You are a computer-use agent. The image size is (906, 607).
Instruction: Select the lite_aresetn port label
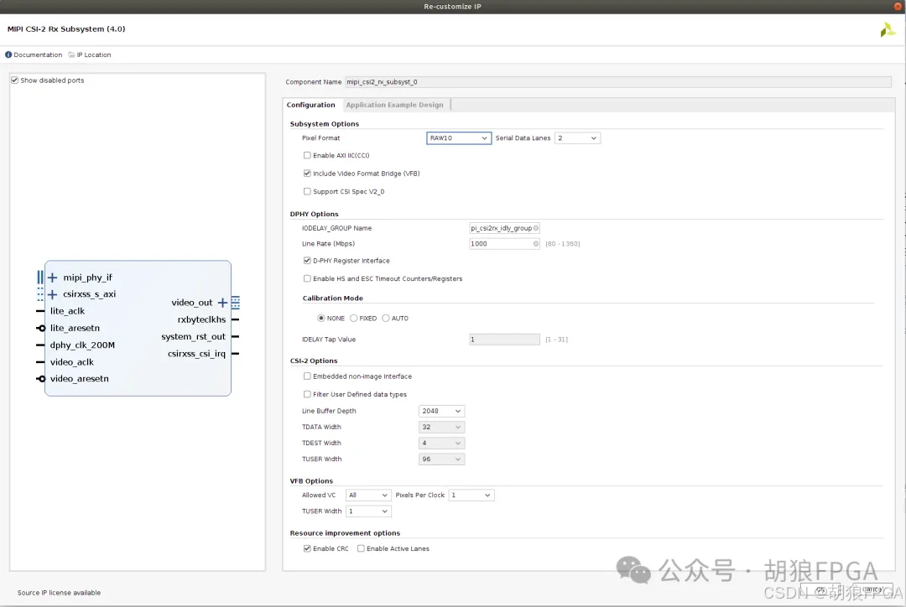click(75, 328)
